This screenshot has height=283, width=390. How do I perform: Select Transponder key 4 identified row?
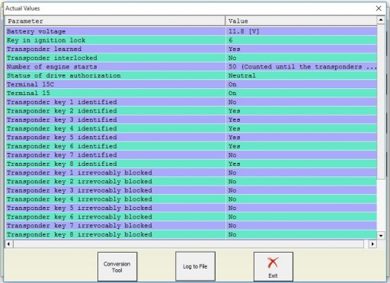(x=191, y=129)
